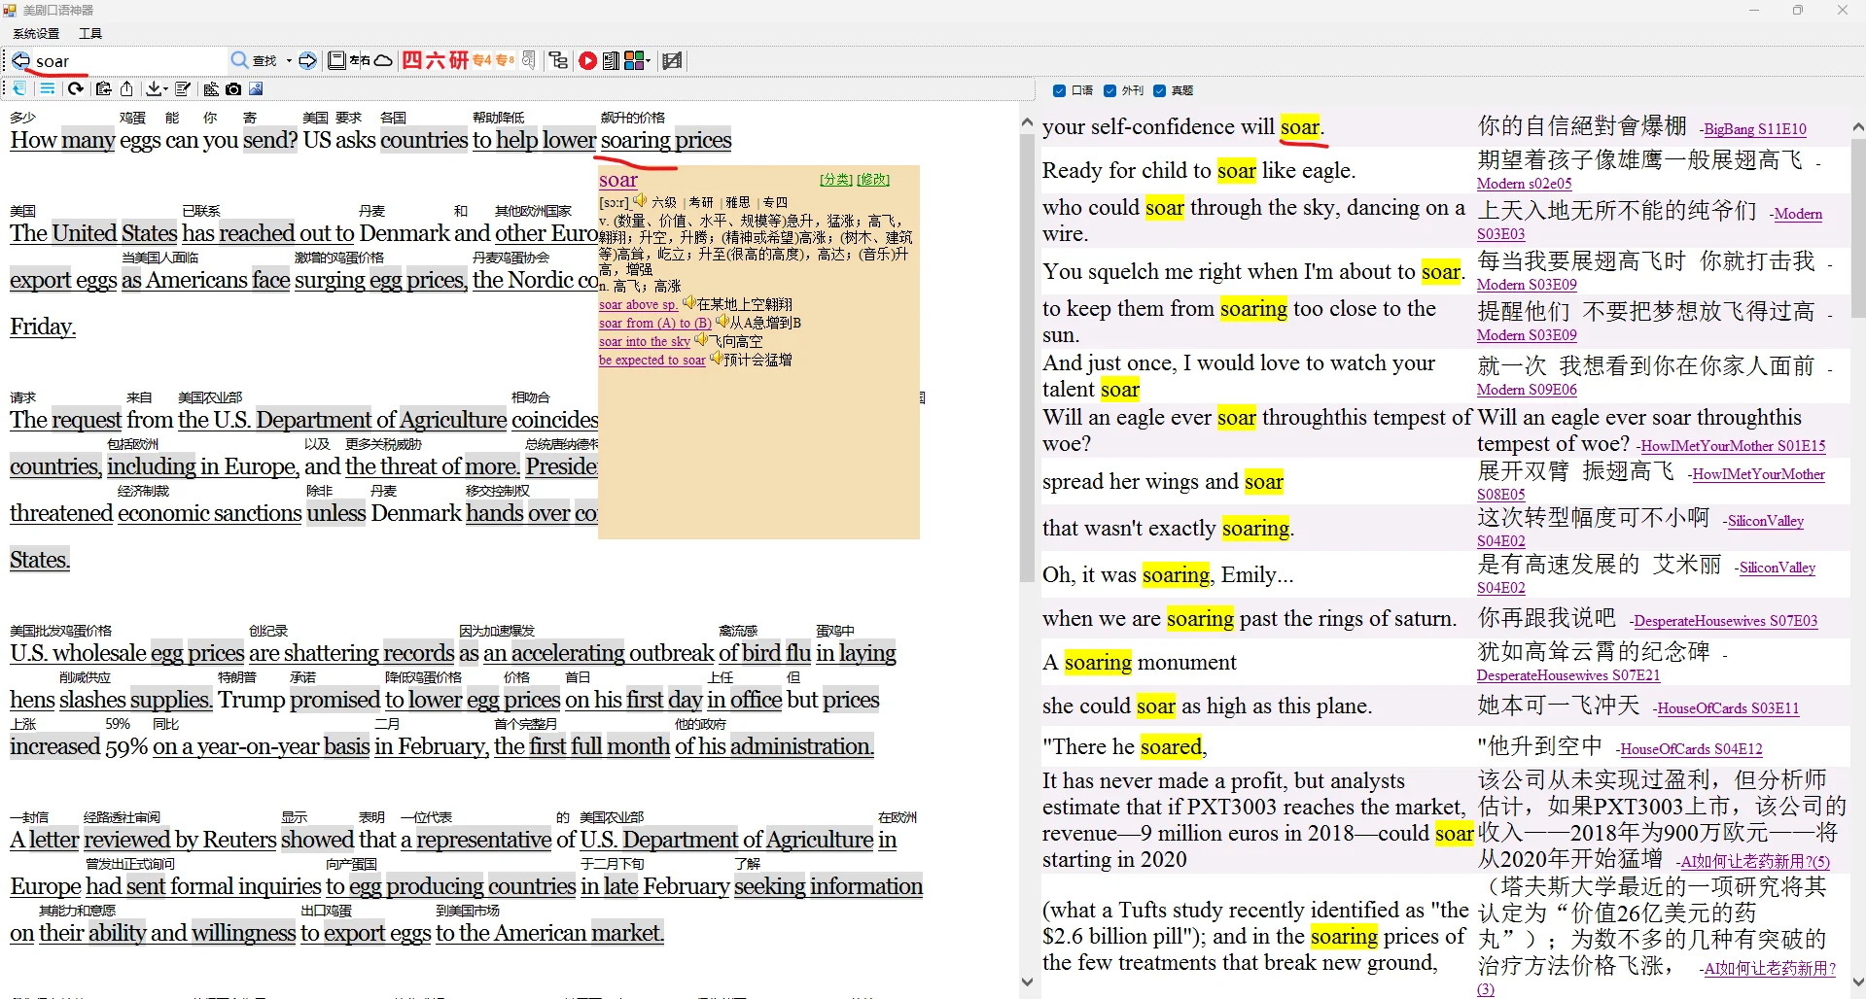Open the 工具 menu
This screenshot has width=1866, height=999.
pos(90,33)
